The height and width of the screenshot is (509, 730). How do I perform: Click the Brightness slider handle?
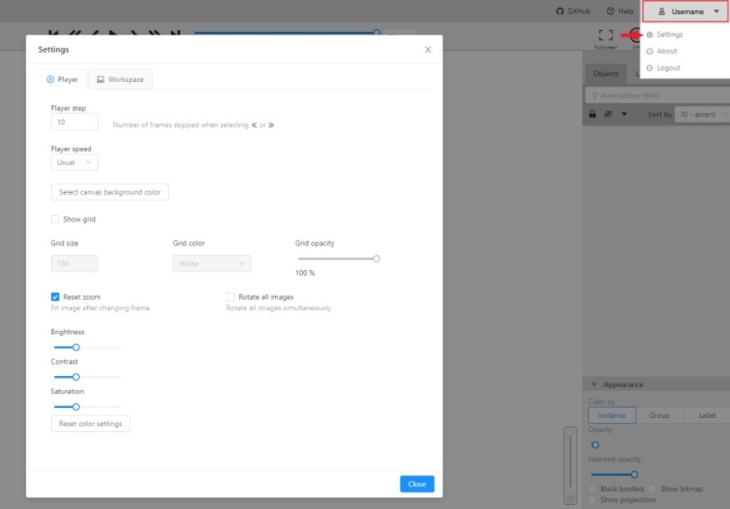tap(76, 347)
